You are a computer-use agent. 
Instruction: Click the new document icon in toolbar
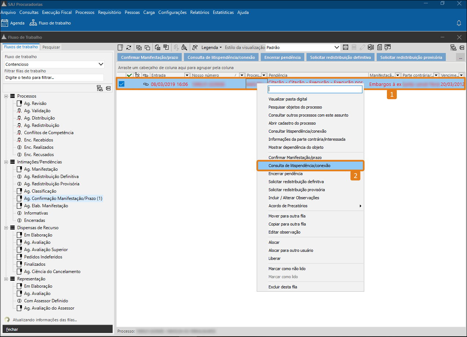point(120,48)
